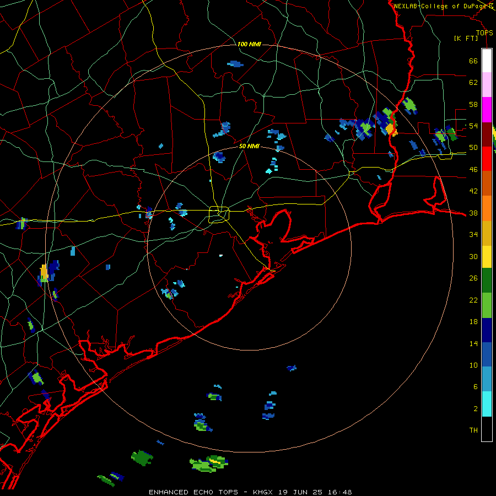Screen dimensions: 496x496
Task: Click the yellow legend swatch
Action: click(x=487, y=257)
